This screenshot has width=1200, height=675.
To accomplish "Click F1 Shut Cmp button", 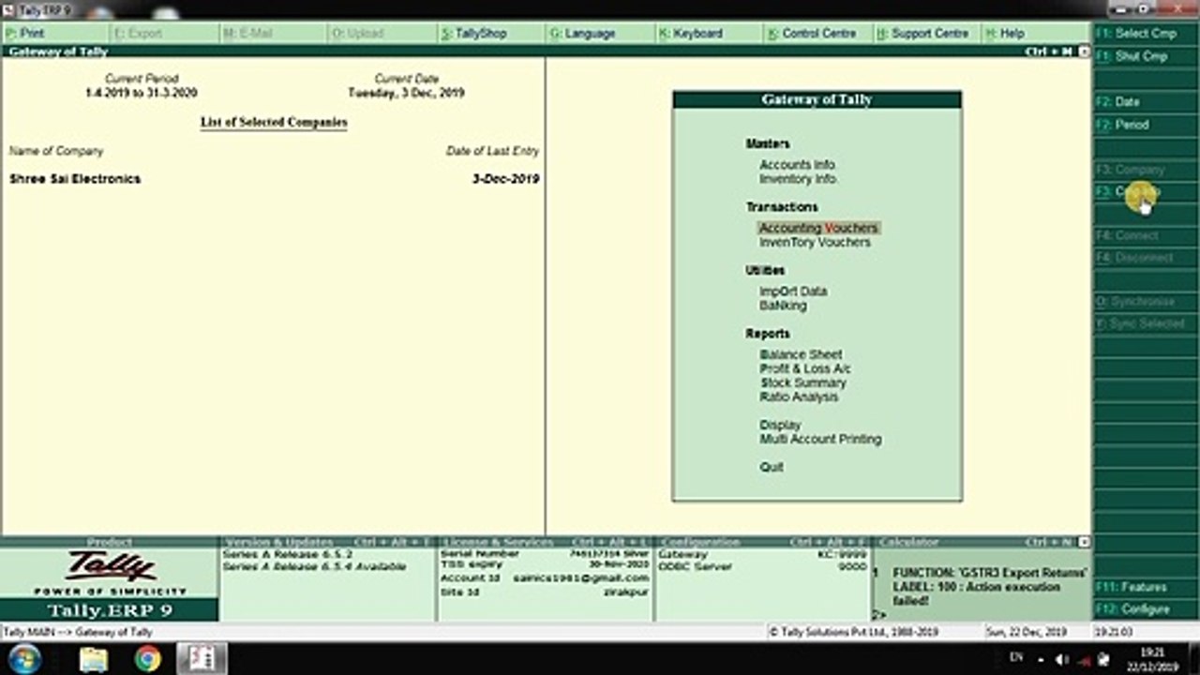I will (1146, 56).
